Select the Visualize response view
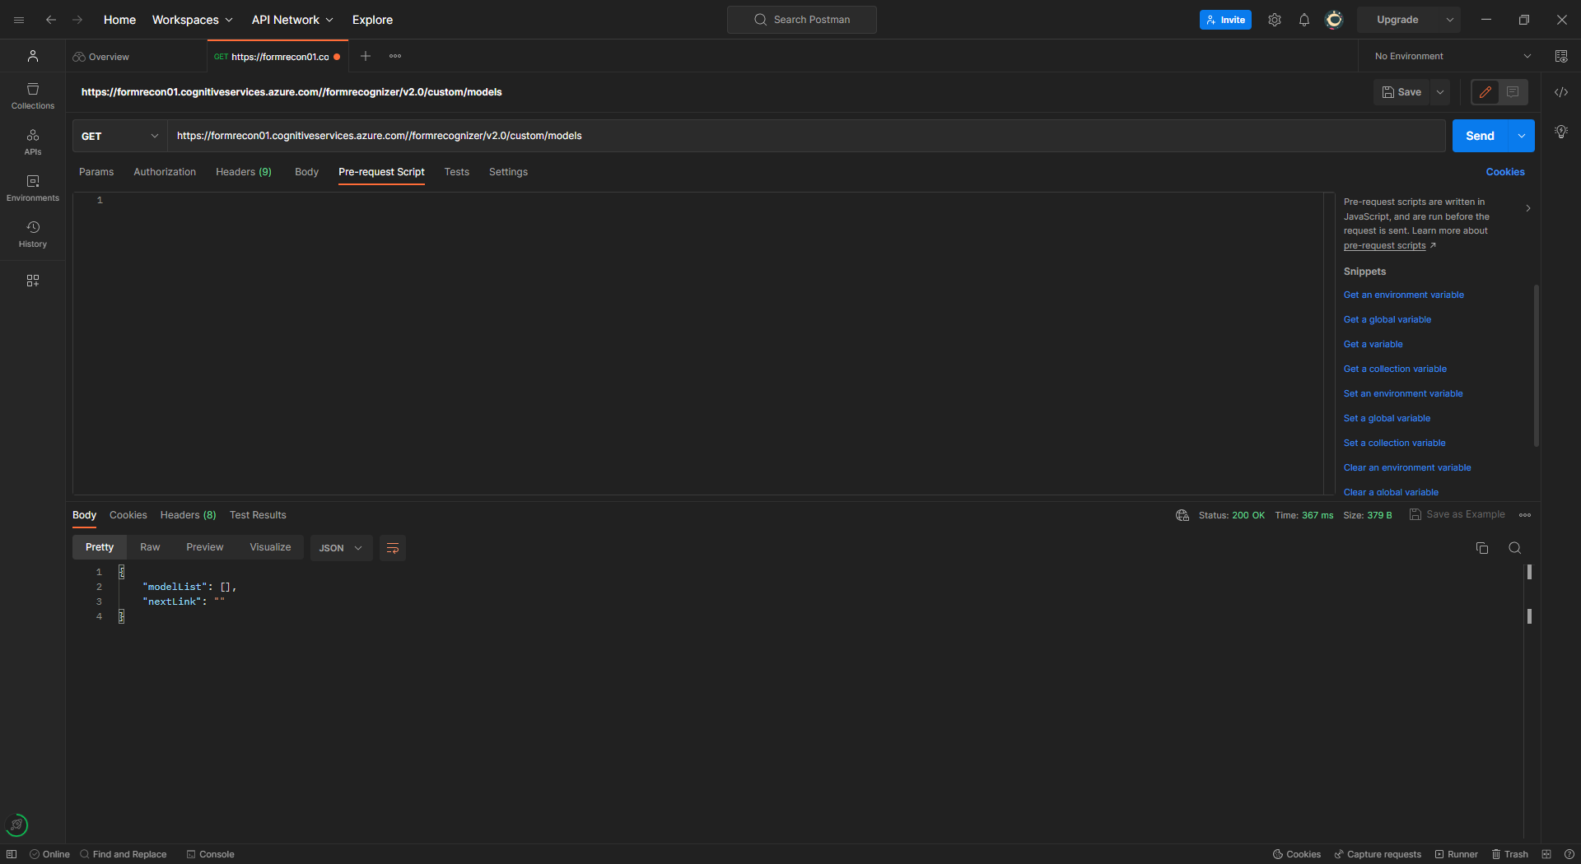 tap(270, 547)
